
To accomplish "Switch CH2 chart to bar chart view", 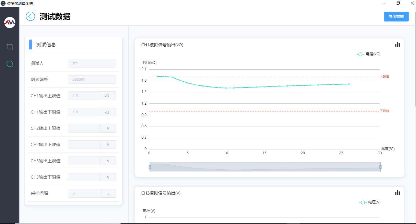I will pyautogui.click(x=398, y=193).
